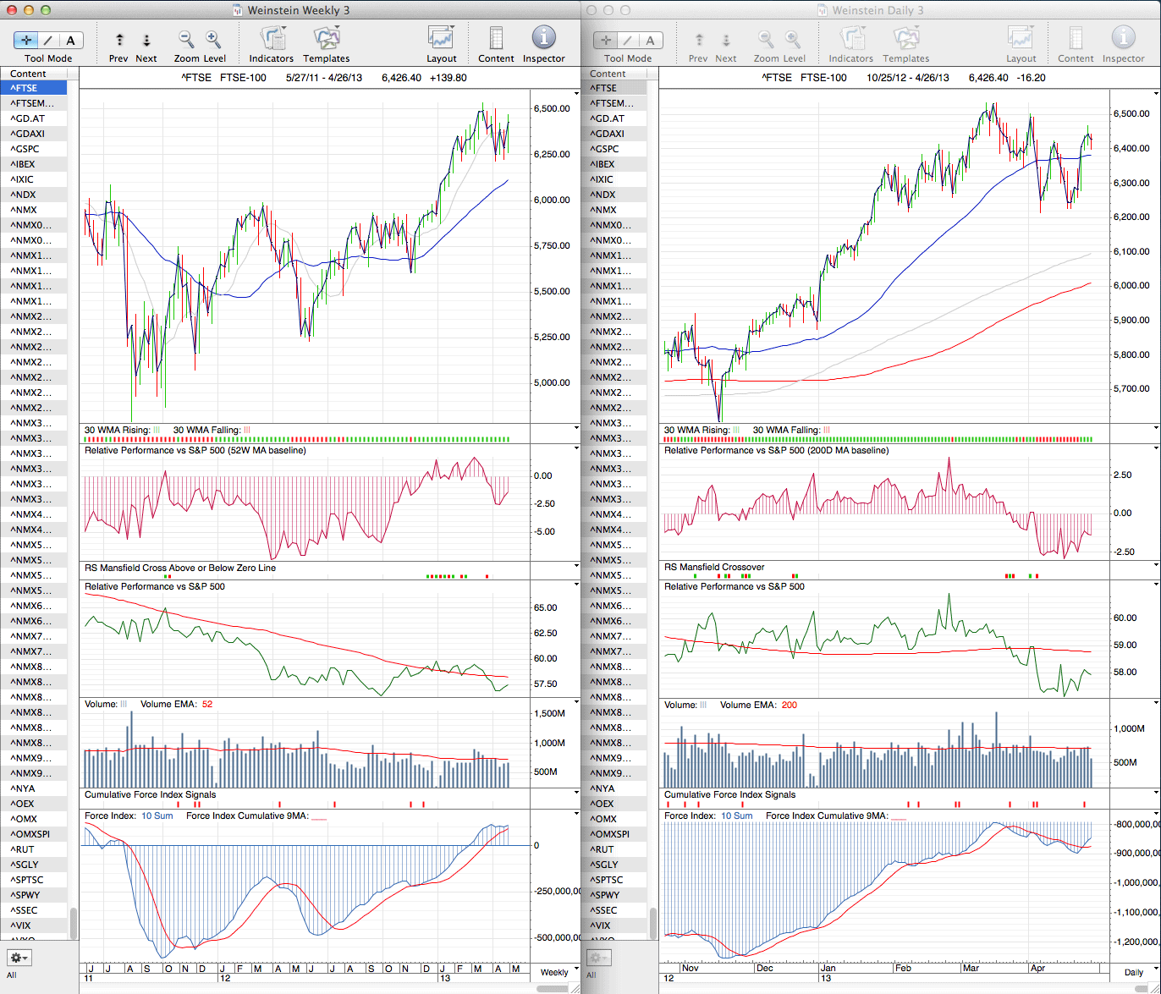This screenshot has width=1161, height=994.
Task: Jump to next symbol in Weekly window
Action: (146, 40)
